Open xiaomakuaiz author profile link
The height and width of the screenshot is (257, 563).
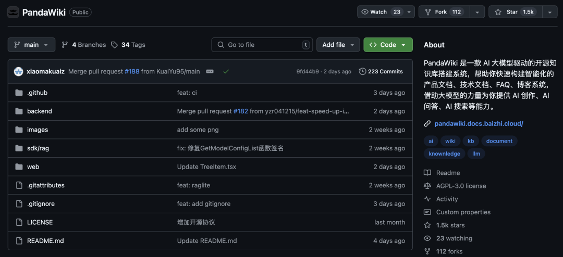45,71
